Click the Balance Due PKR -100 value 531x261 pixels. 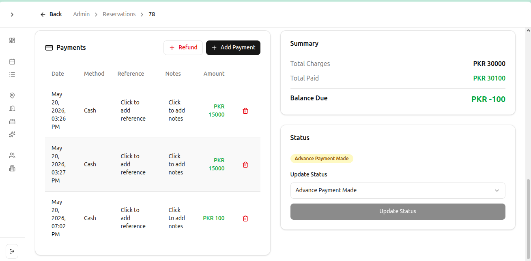coord(488,99)
